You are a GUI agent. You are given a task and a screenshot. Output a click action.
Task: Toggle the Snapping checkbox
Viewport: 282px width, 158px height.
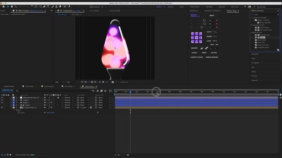click(91, 7)
